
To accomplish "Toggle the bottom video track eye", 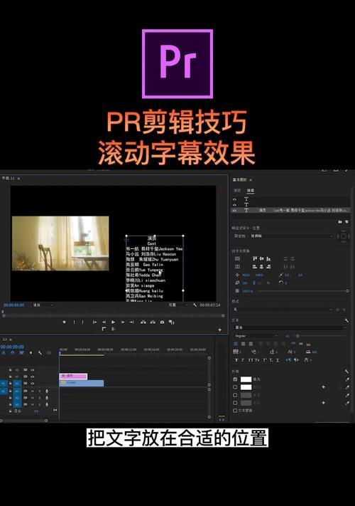I will click(32, 384).
